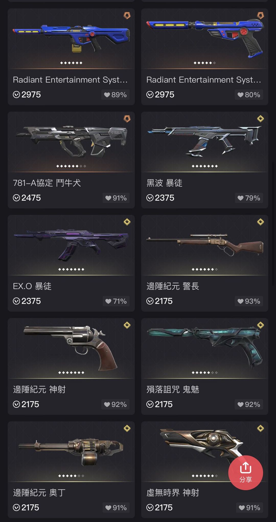Open the 邊陲紀元 神射 revolver image
This screenshot has width=276, height=522.
(71, 348)
